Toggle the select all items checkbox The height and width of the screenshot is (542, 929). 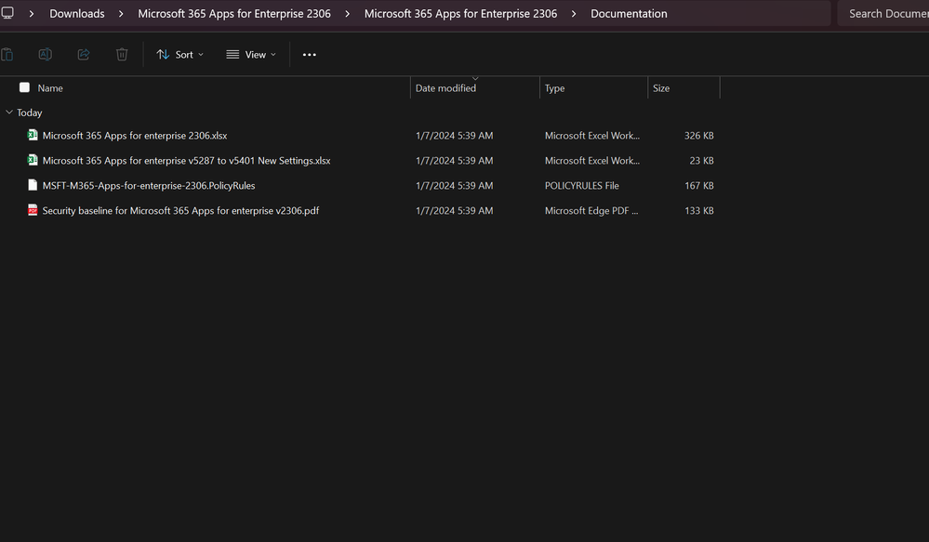24,88
